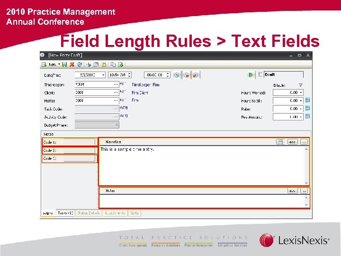Click Narrative scrollbar up arrow
The width and height of the screenshot is (341, 256).
(x=306, y=149)
